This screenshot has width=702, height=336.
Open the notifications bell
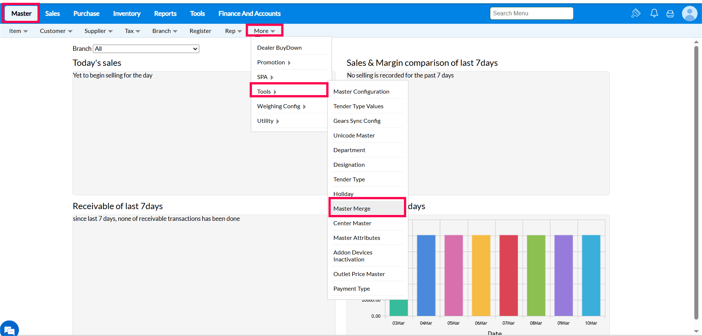coord(654,14)
